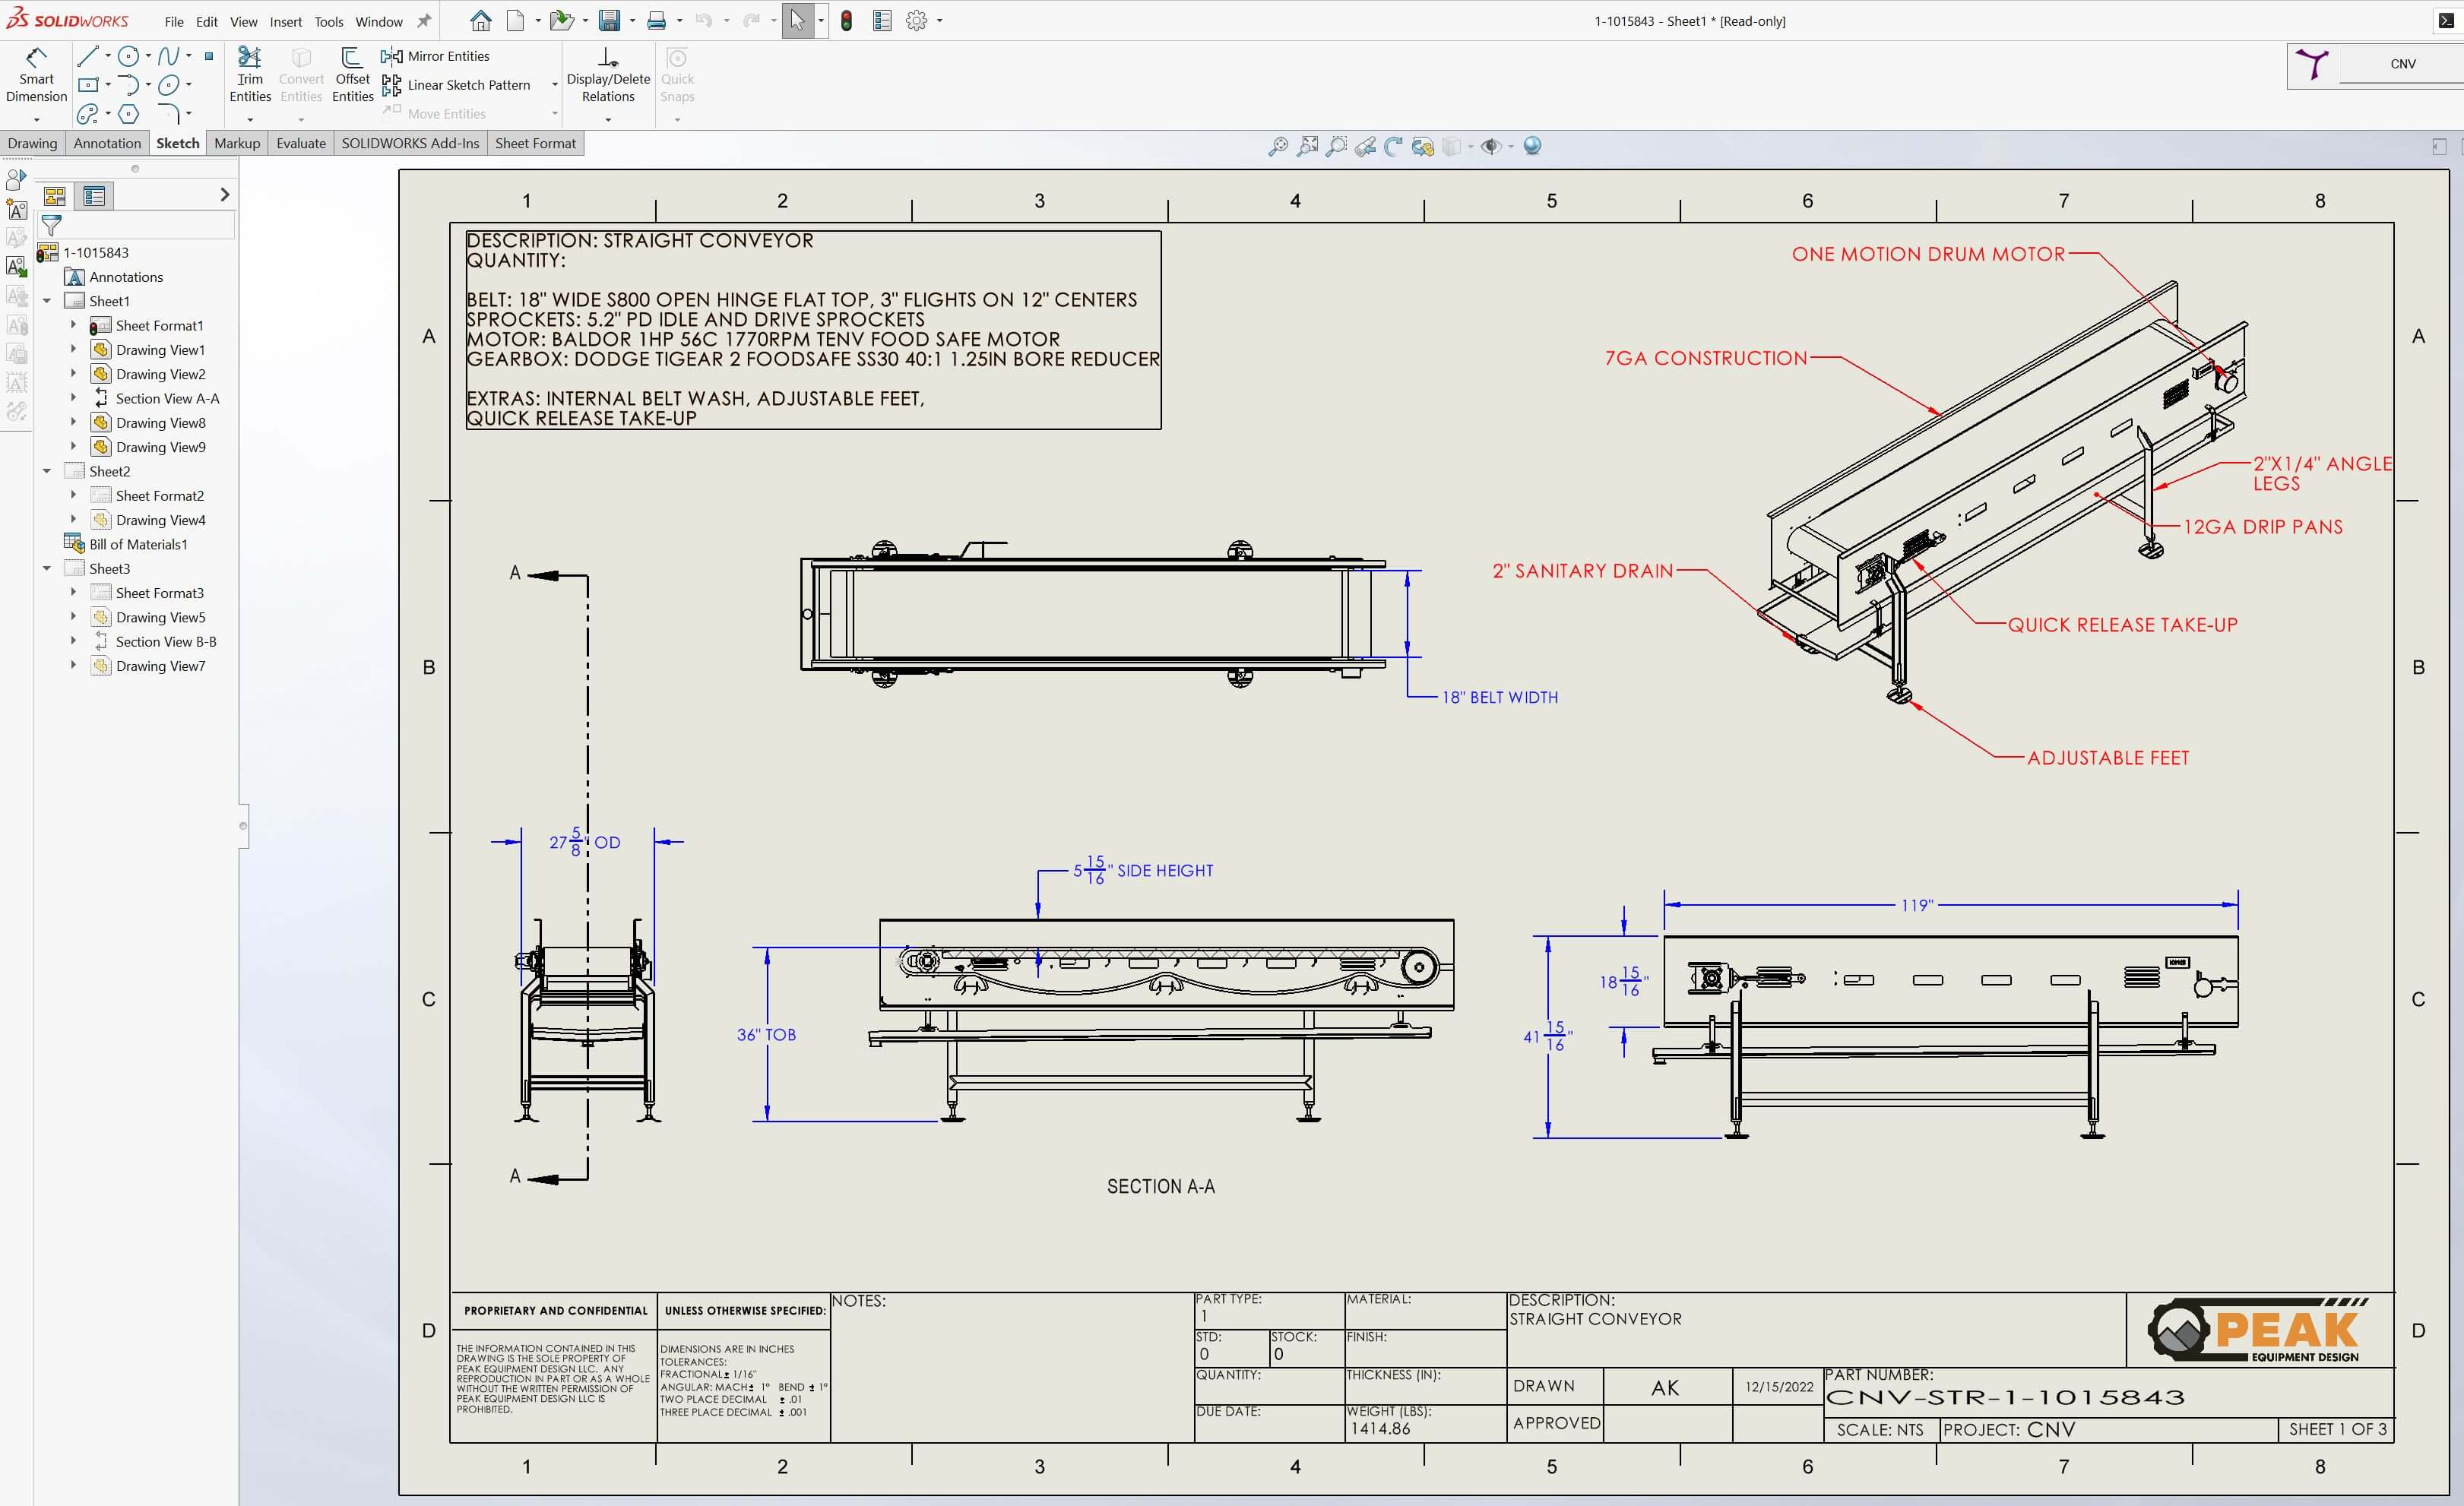Open the Options gear dropdown arrow
Viewport: 2464px width, 1506px height.
point(939,21)
